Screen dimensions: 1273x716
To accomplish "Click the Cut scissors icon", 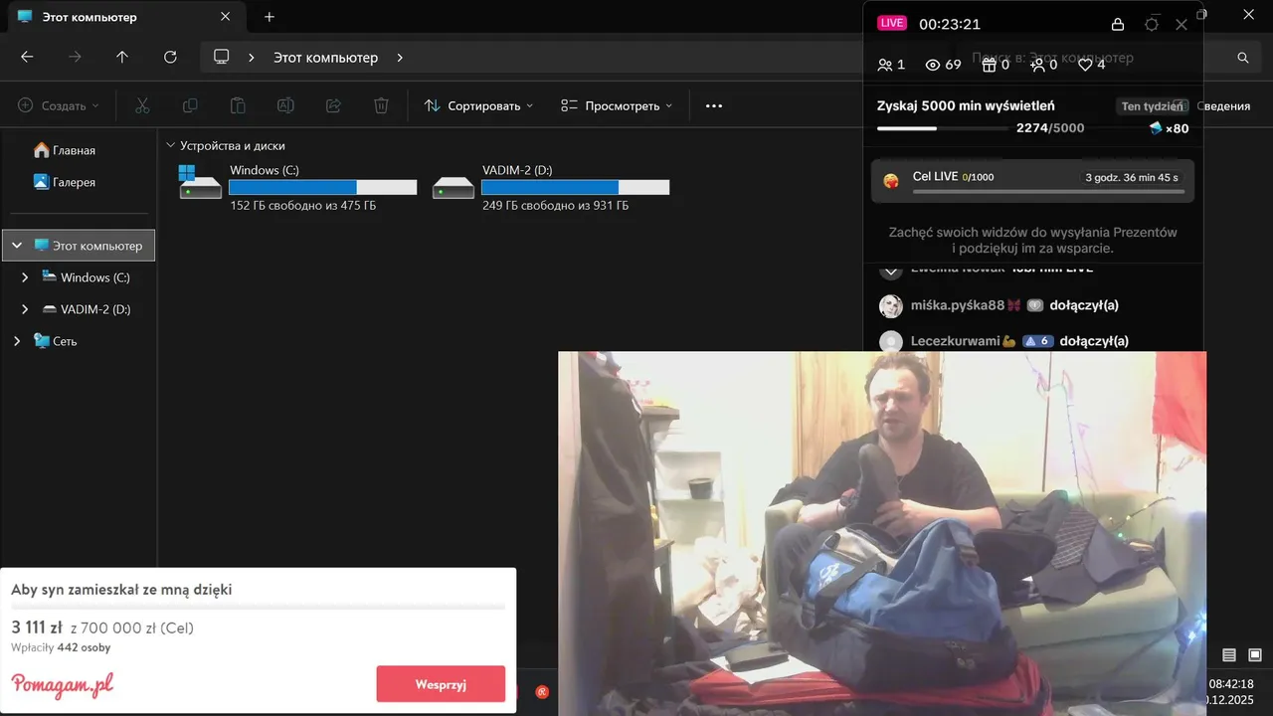I will pos(142,105).
